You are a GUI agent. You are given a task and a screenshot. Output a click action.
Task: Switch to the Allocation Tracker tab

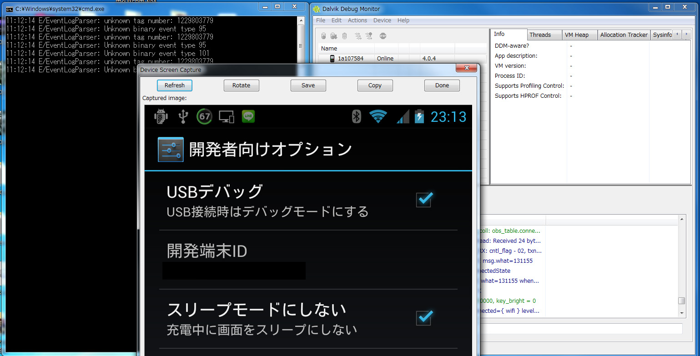coord(624,35)
